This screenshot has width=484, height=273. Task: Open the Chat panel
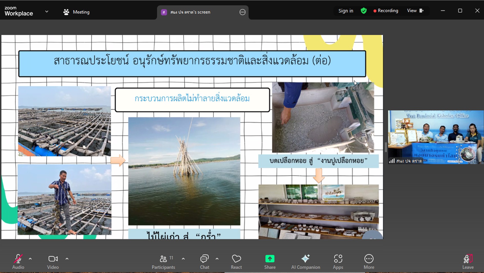click(x=204, y=261)
